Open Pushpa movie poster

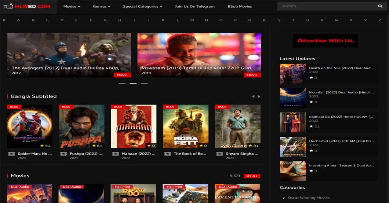tap(81, 126)
